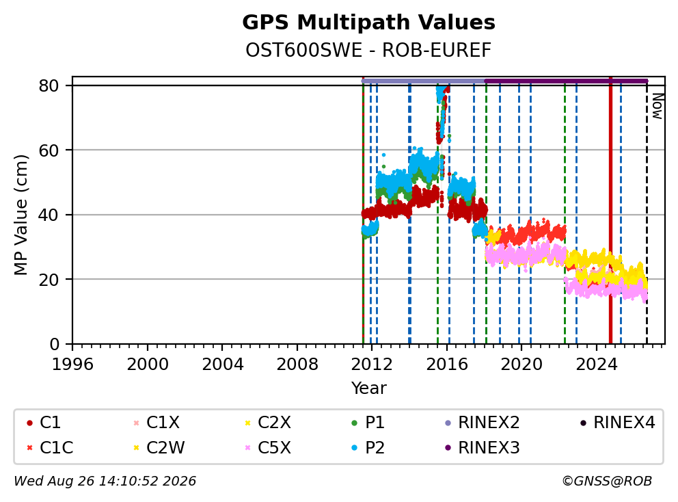Click the 2020 x-axis tick label
678x502 pixels.
pyautogui.click(x=521, y=365)
